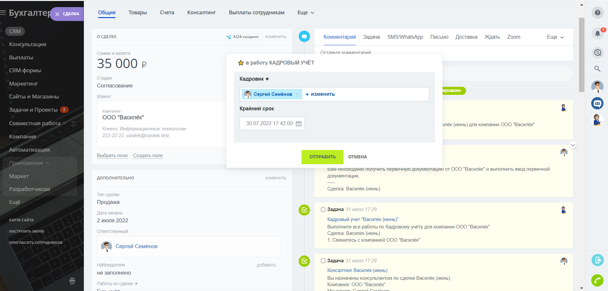Select the SMS/WhatsApp tab
This screenshot has width=608, height=291.
tap(405, 37)
